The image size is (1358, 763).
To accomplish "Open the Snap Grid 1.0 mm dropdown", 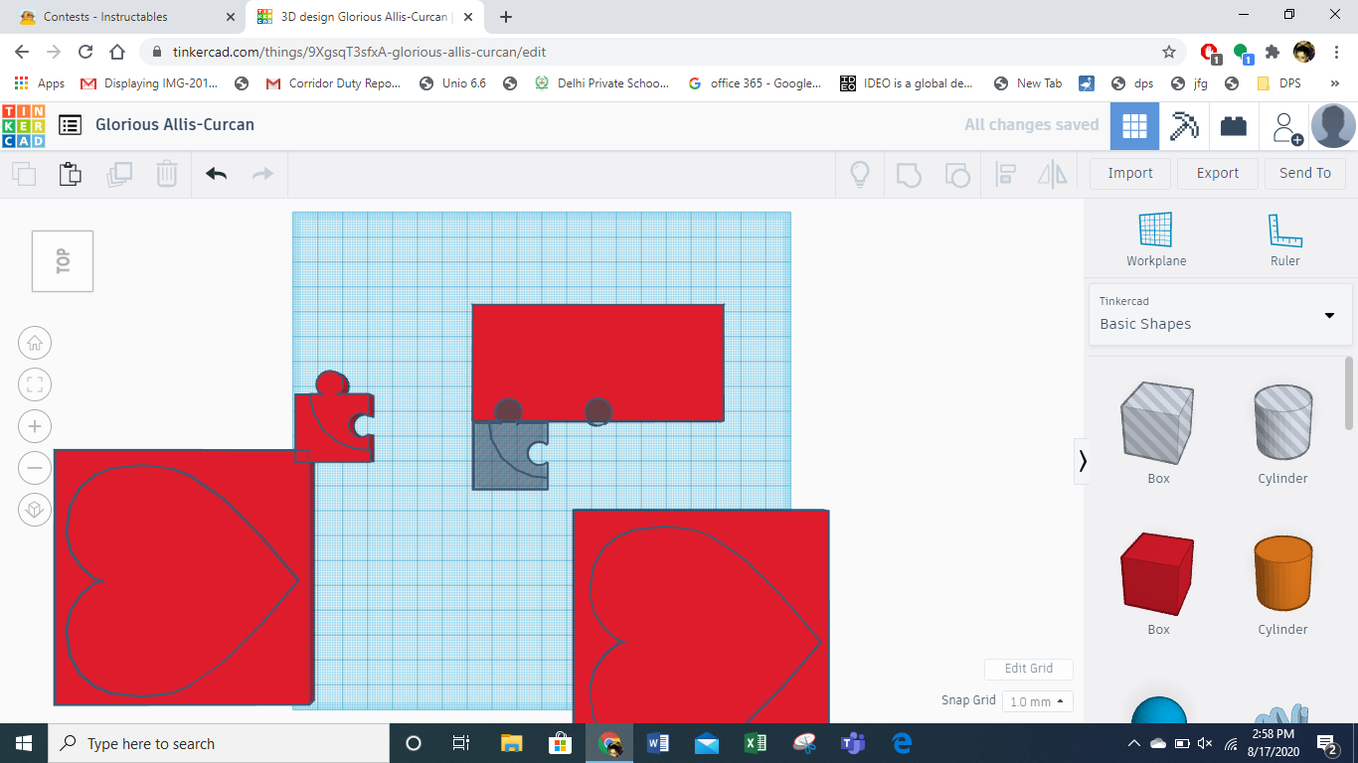I will (1037, 701).
